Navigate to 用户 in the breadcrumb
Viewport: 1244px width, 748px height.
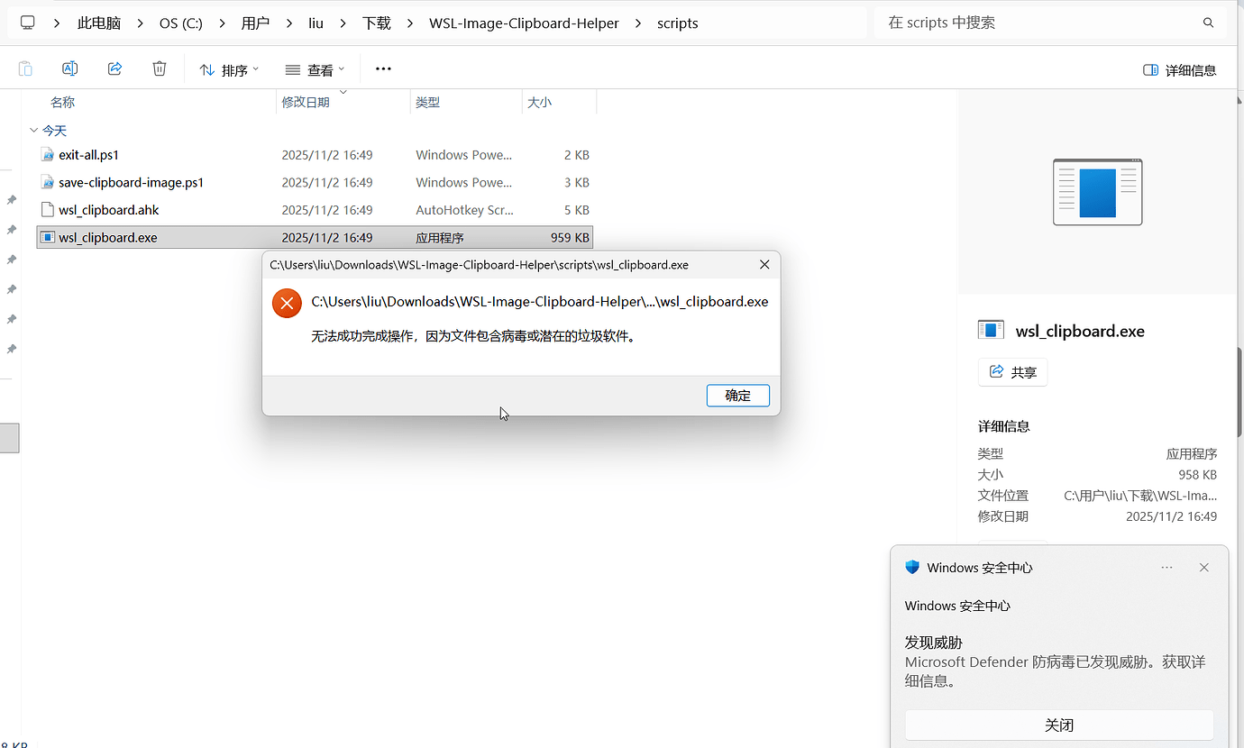(255, 23)
